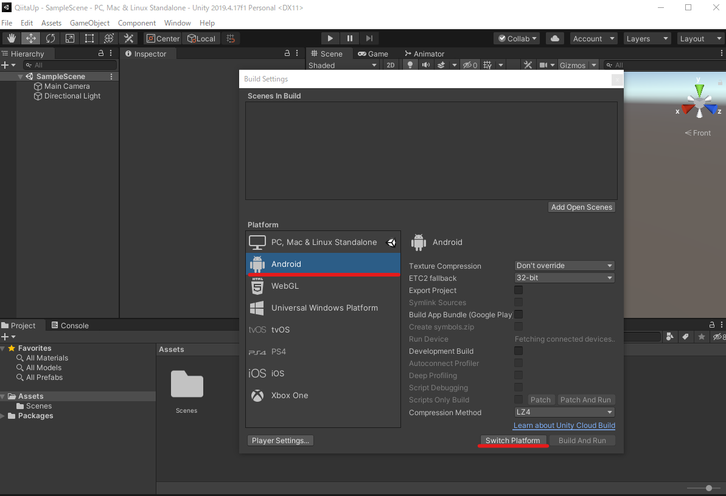Open Layout dropdown
726x496 pixels.
700,38
